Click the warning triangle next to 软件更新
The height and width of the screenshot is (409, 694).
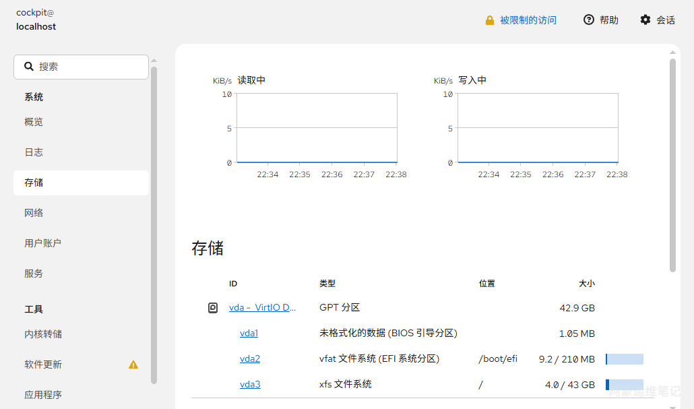(x=133, y=365)
